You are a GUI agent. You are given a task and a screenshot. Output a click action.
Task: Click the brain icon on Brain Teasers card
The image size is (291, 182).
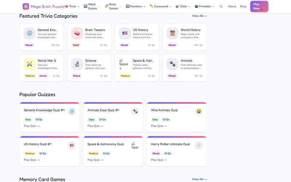[x=77, y=33]
